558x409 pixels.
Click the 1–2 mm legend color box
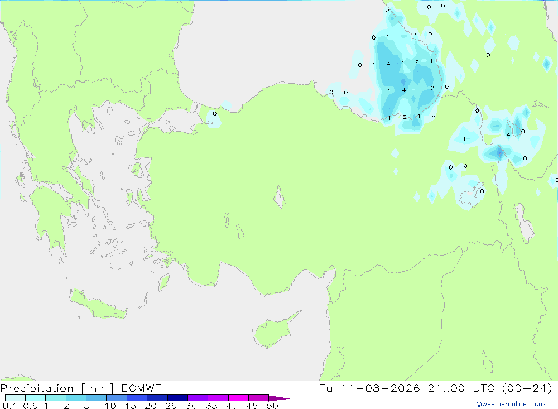pyautogui.click(x=56, y=398)
